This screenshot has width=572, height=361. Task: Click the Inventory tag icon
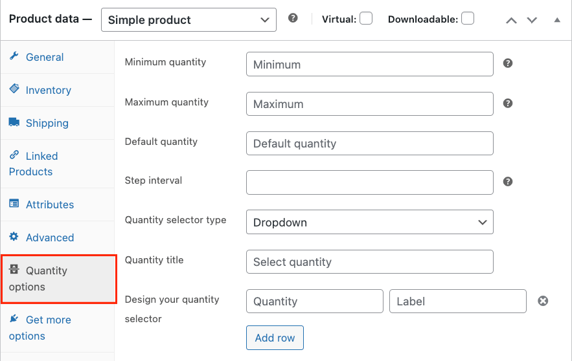(14, 89)
